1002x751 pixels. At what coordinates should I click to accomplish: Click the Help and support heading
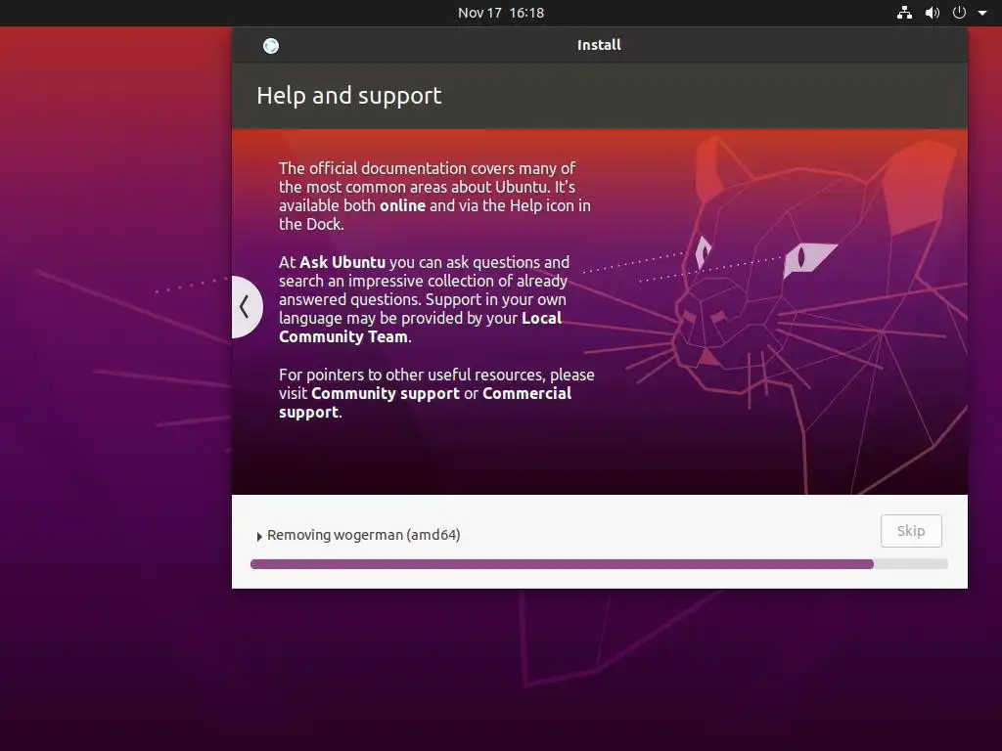click(x=349, y=96)
